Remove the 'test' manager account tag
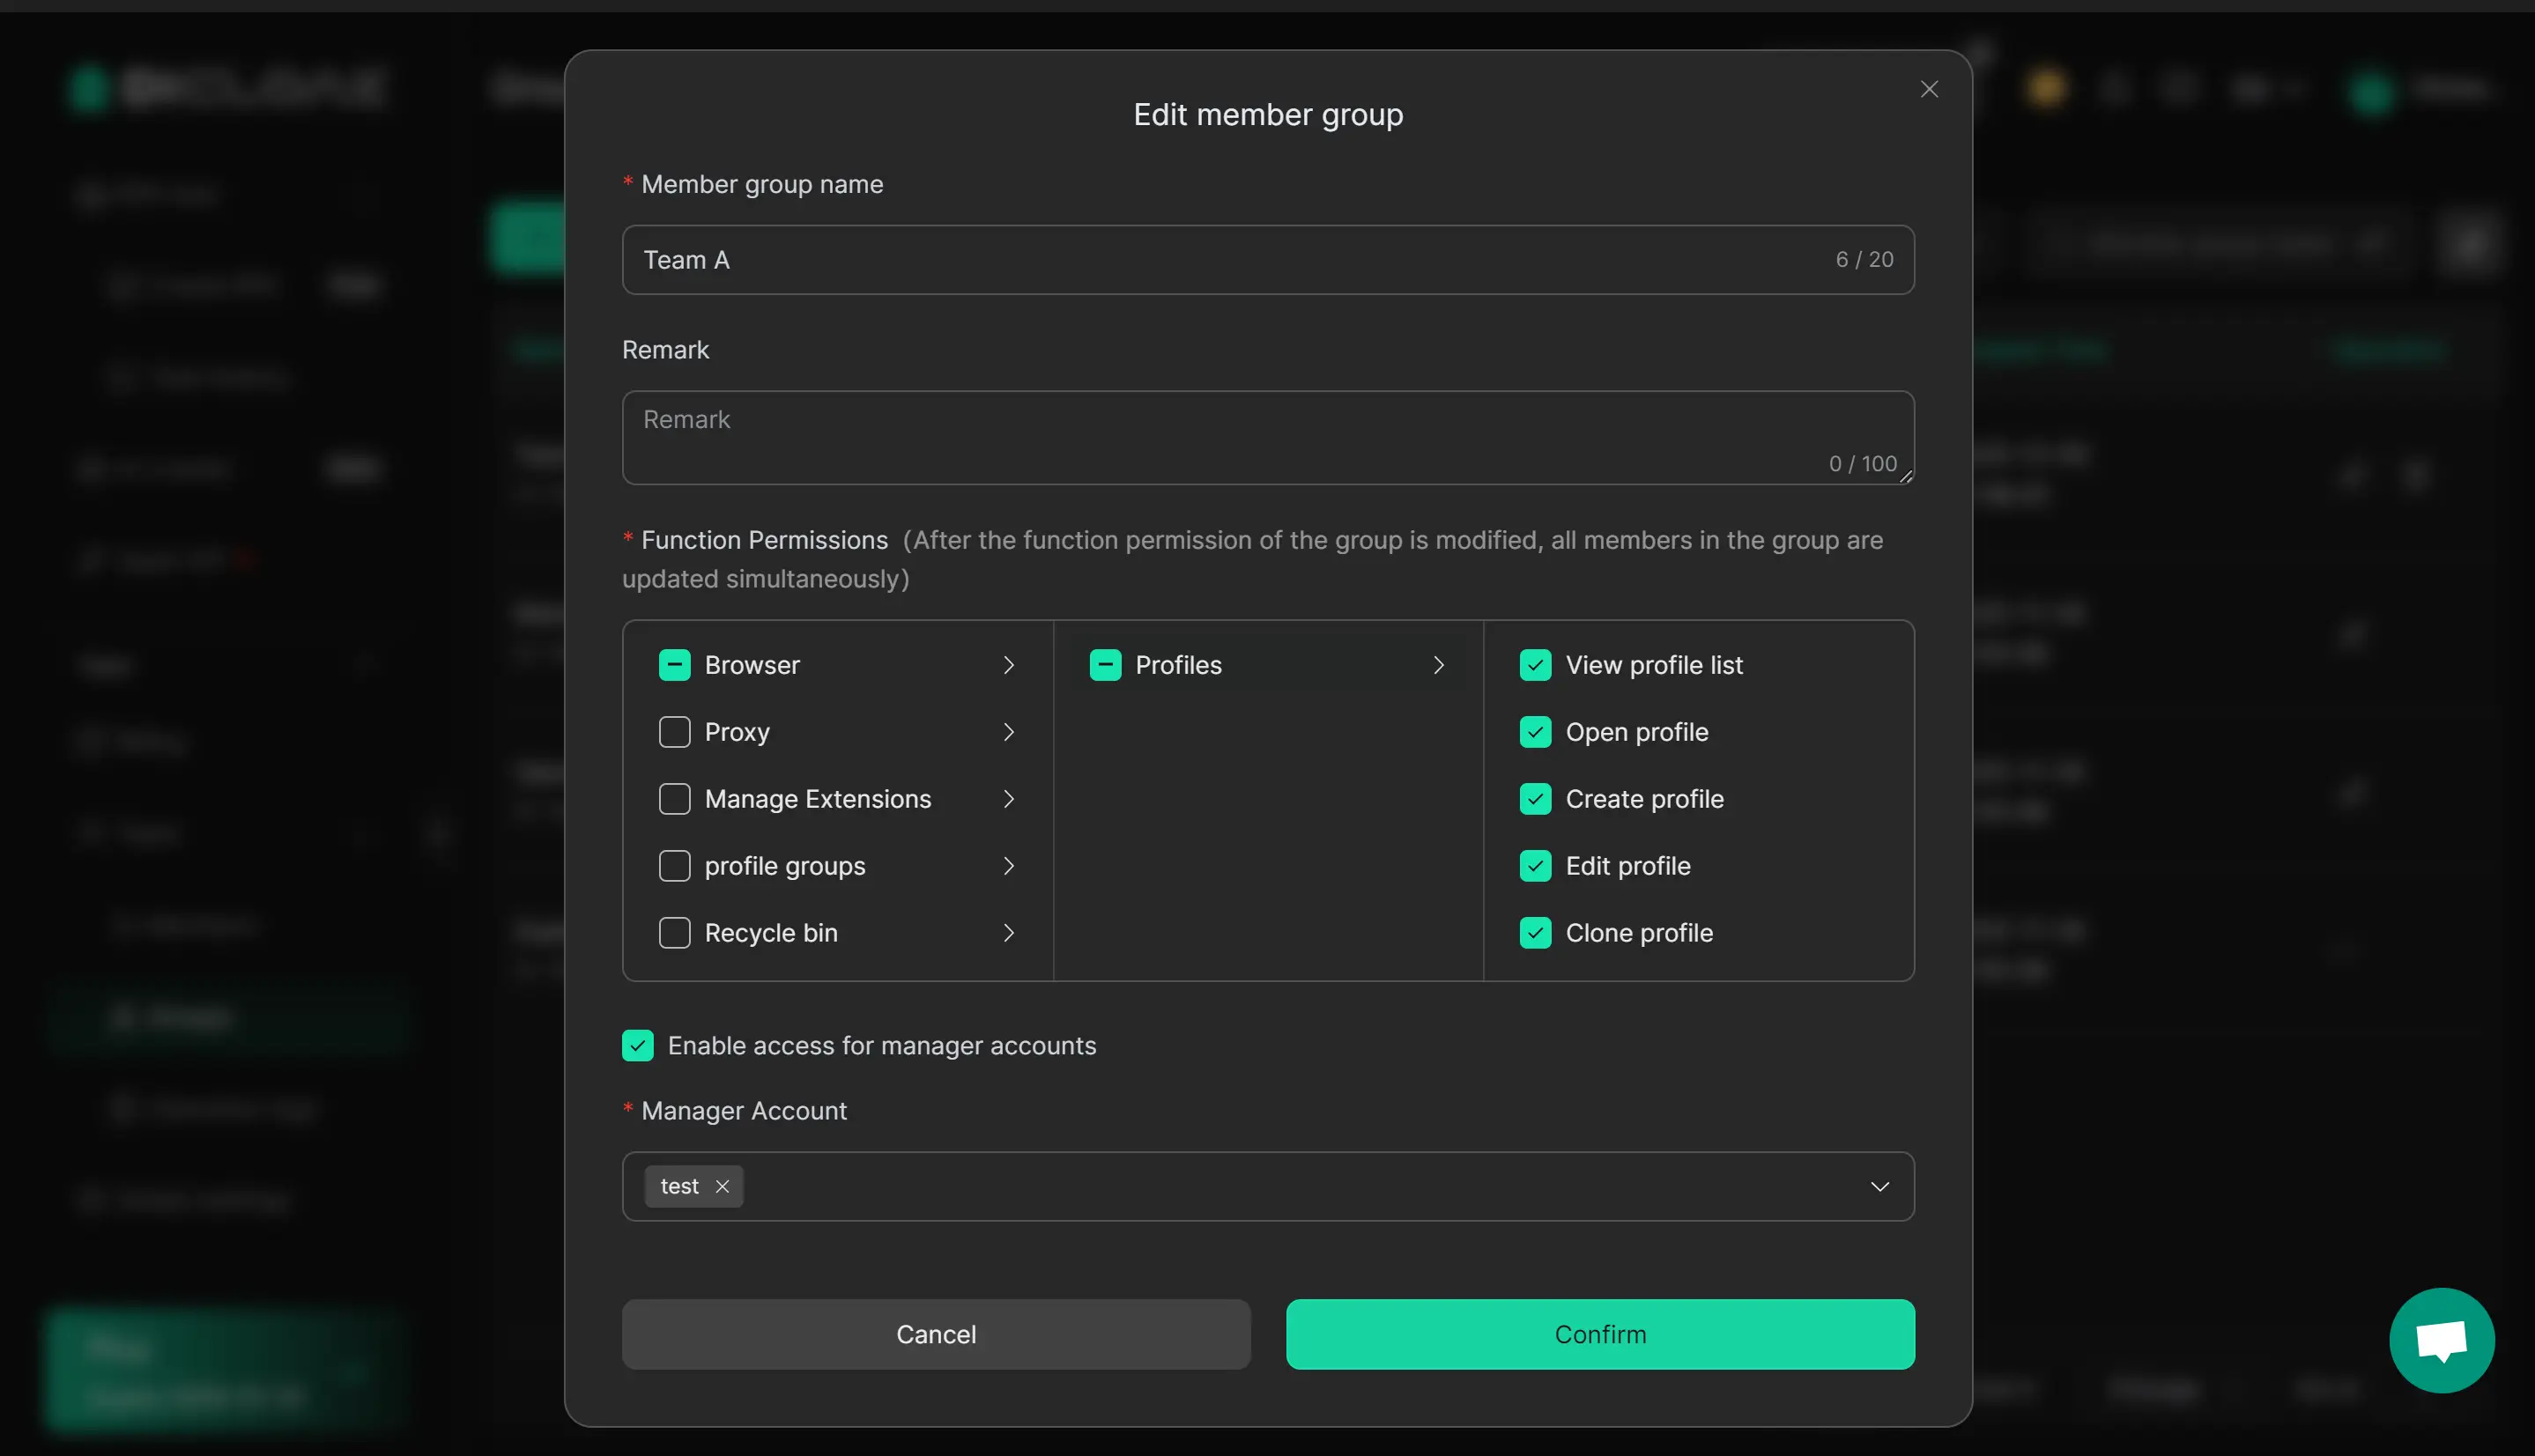 pos(723,1186)
